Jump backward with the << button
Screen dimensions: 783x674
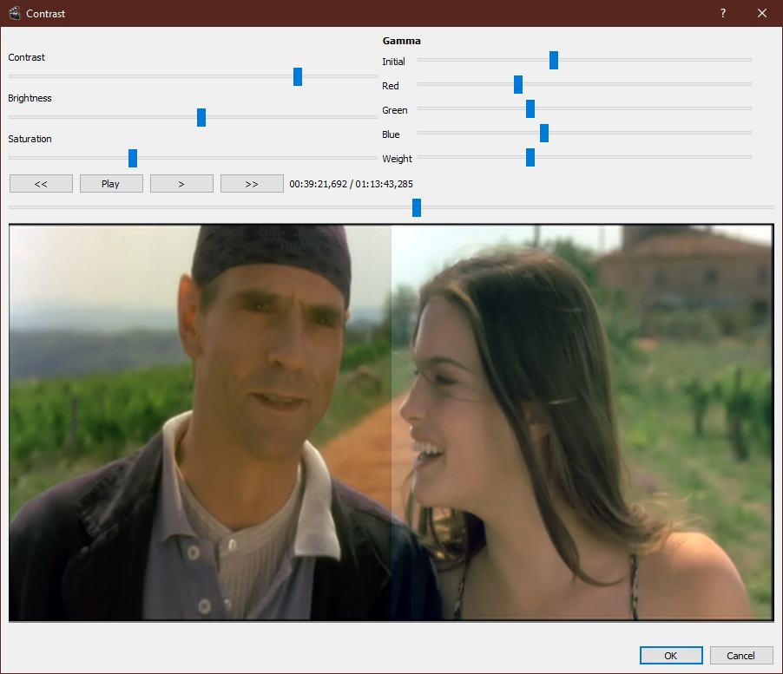pos(41,184)
